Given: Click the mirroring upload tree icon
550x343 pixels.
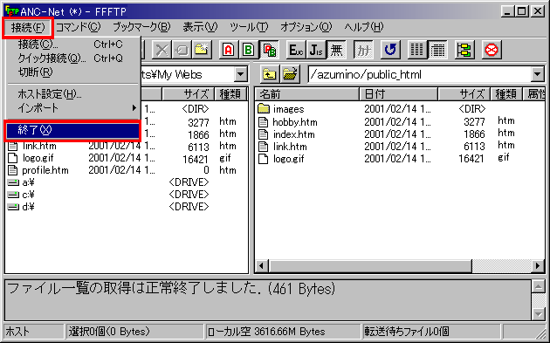Looking at the screenshot, I should (x=464, y=50).
